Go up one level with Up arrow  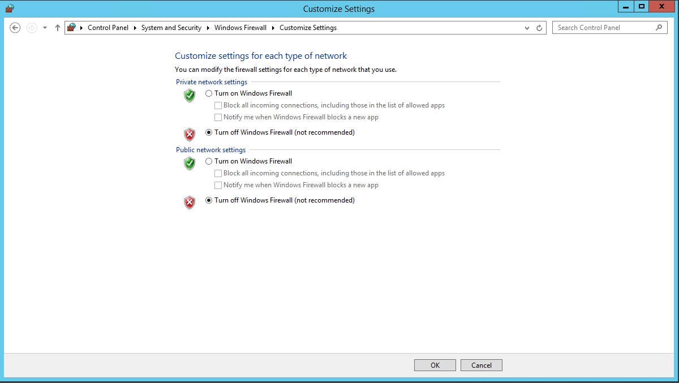(x=57, y=28)
